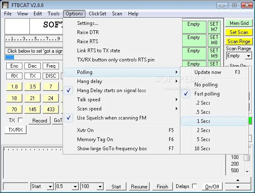
Task: Click the Enc button
Action: pos(15,66)
